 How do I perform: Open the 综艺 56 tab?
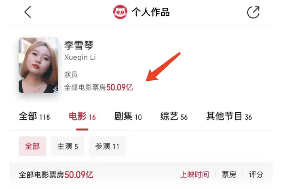pyautogui.click(x=174, y=116)
